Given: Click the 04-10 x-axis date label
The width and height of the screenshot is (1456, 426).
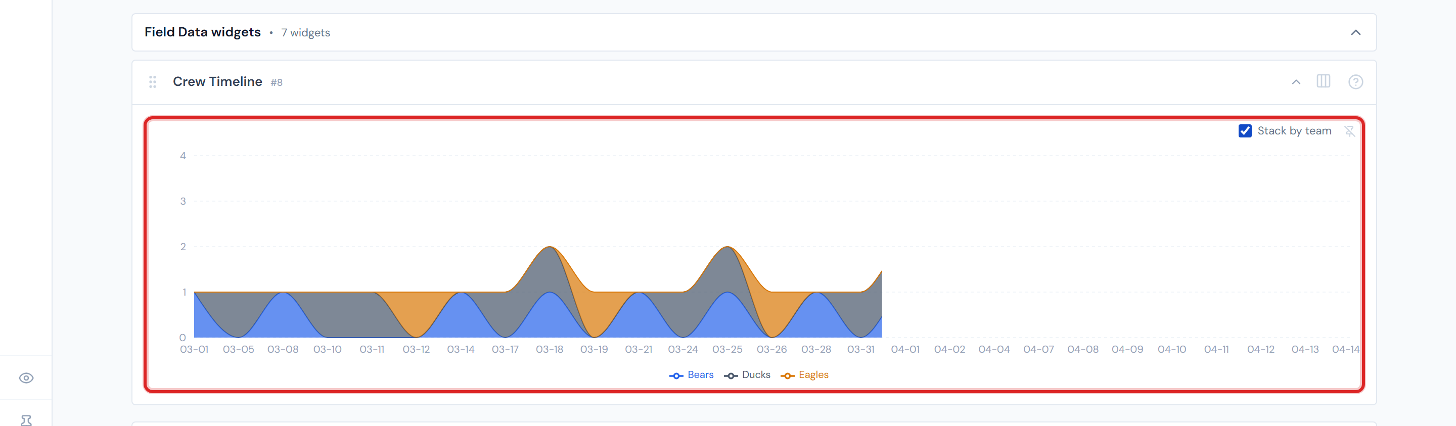Looking at the screenshot, I should [1172, 350].
